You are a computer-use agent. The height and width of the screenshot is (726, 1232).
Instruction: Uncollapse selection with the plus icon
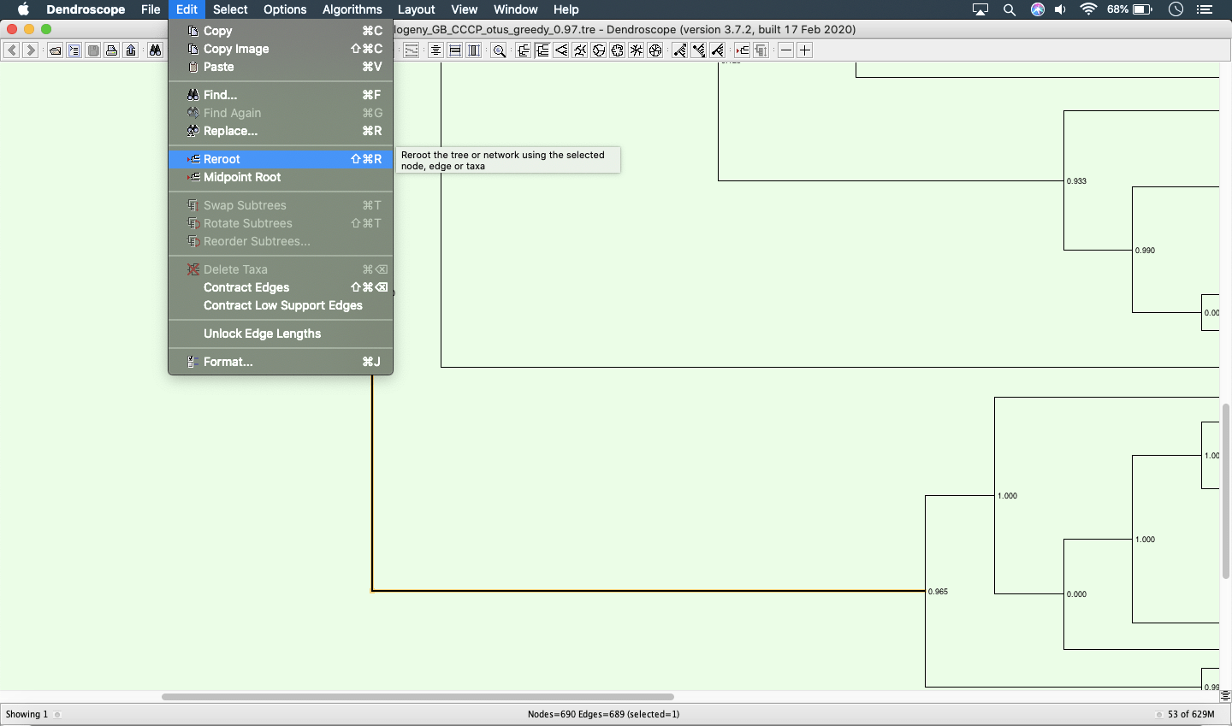(805, 50)
